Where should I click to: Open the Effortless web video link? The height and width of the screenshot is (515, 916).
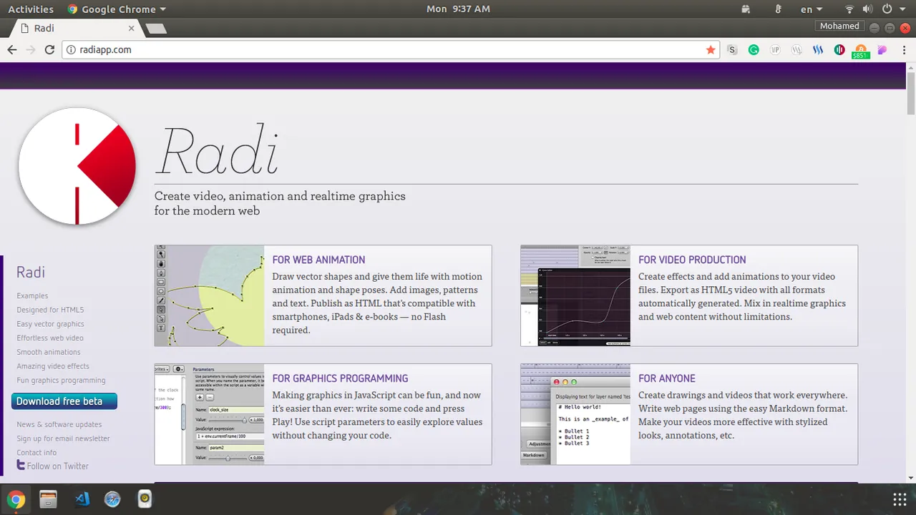pyautogui.click(x=50, y=338)
